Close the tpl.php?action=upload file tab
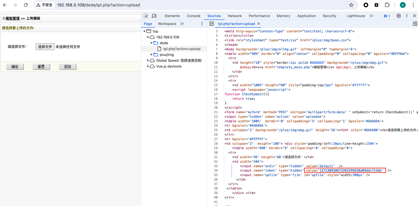The height and width of the screenshot is (206, 418). point(259,24)
